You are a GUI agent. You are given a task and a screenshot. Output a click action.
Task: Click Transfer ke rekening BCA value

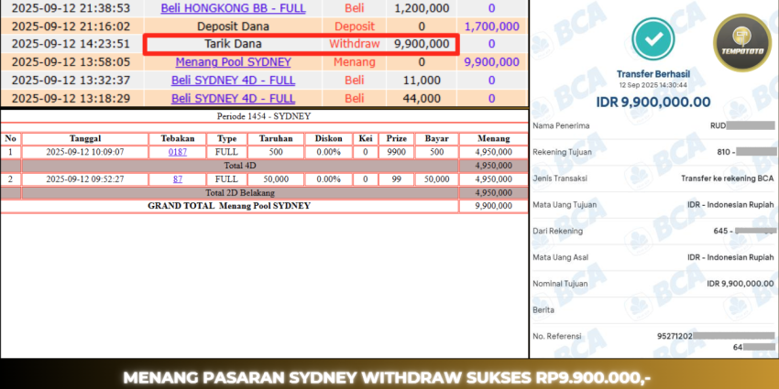(727, 178)
